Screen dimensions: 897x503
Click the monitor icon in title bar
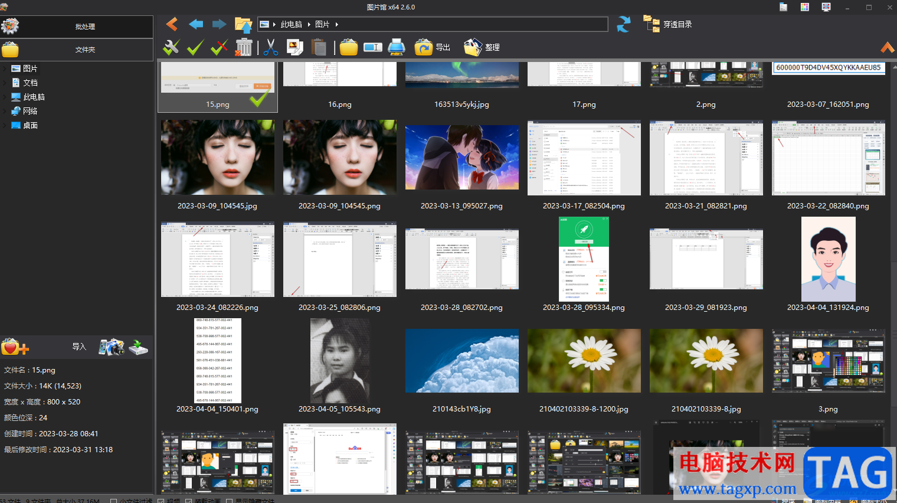826,7
